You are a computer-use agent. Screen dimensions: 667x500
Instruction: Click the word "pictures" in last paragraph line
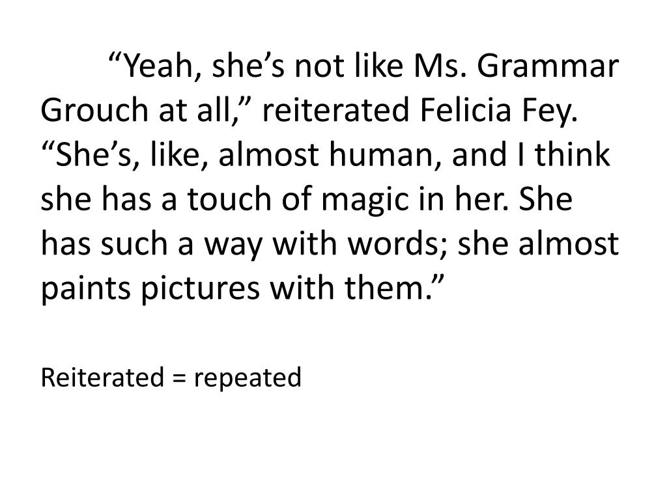click(x=200, y=290)
